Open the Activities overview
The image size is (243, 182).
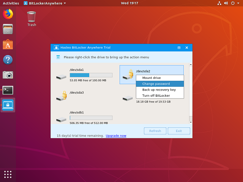[11, 3]
